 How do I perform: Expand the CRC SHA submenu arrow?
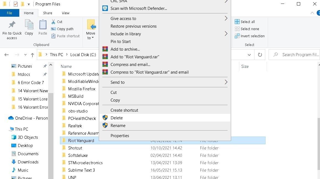(226, 1)
